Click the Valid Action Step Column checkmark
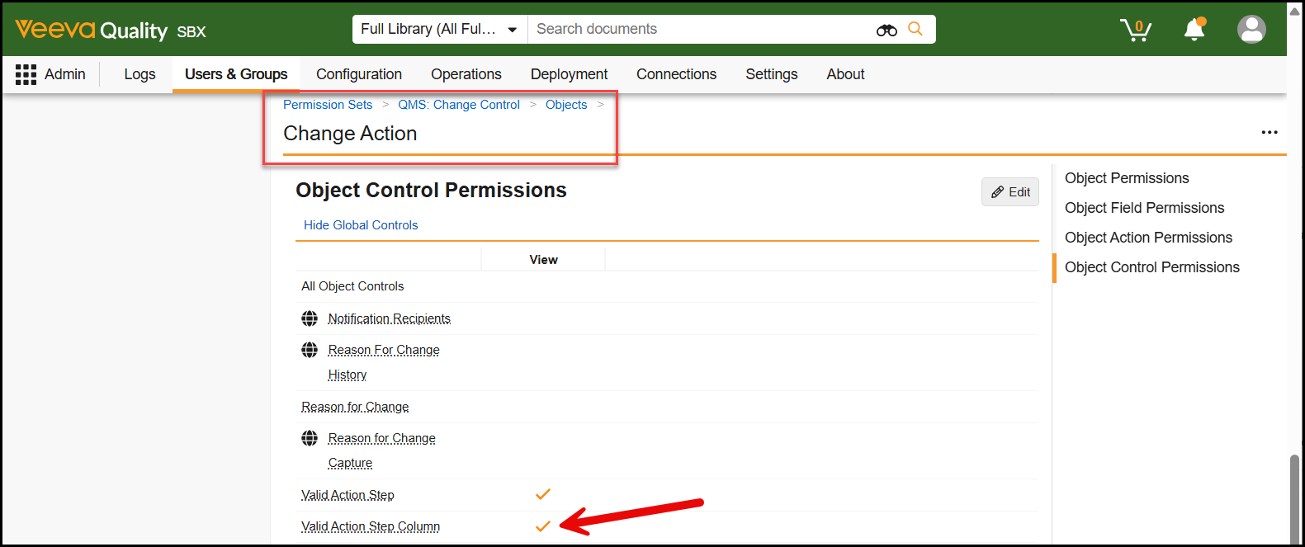Image resolution: width=1305 pixels, height=547 pixels. pos(543,526)
